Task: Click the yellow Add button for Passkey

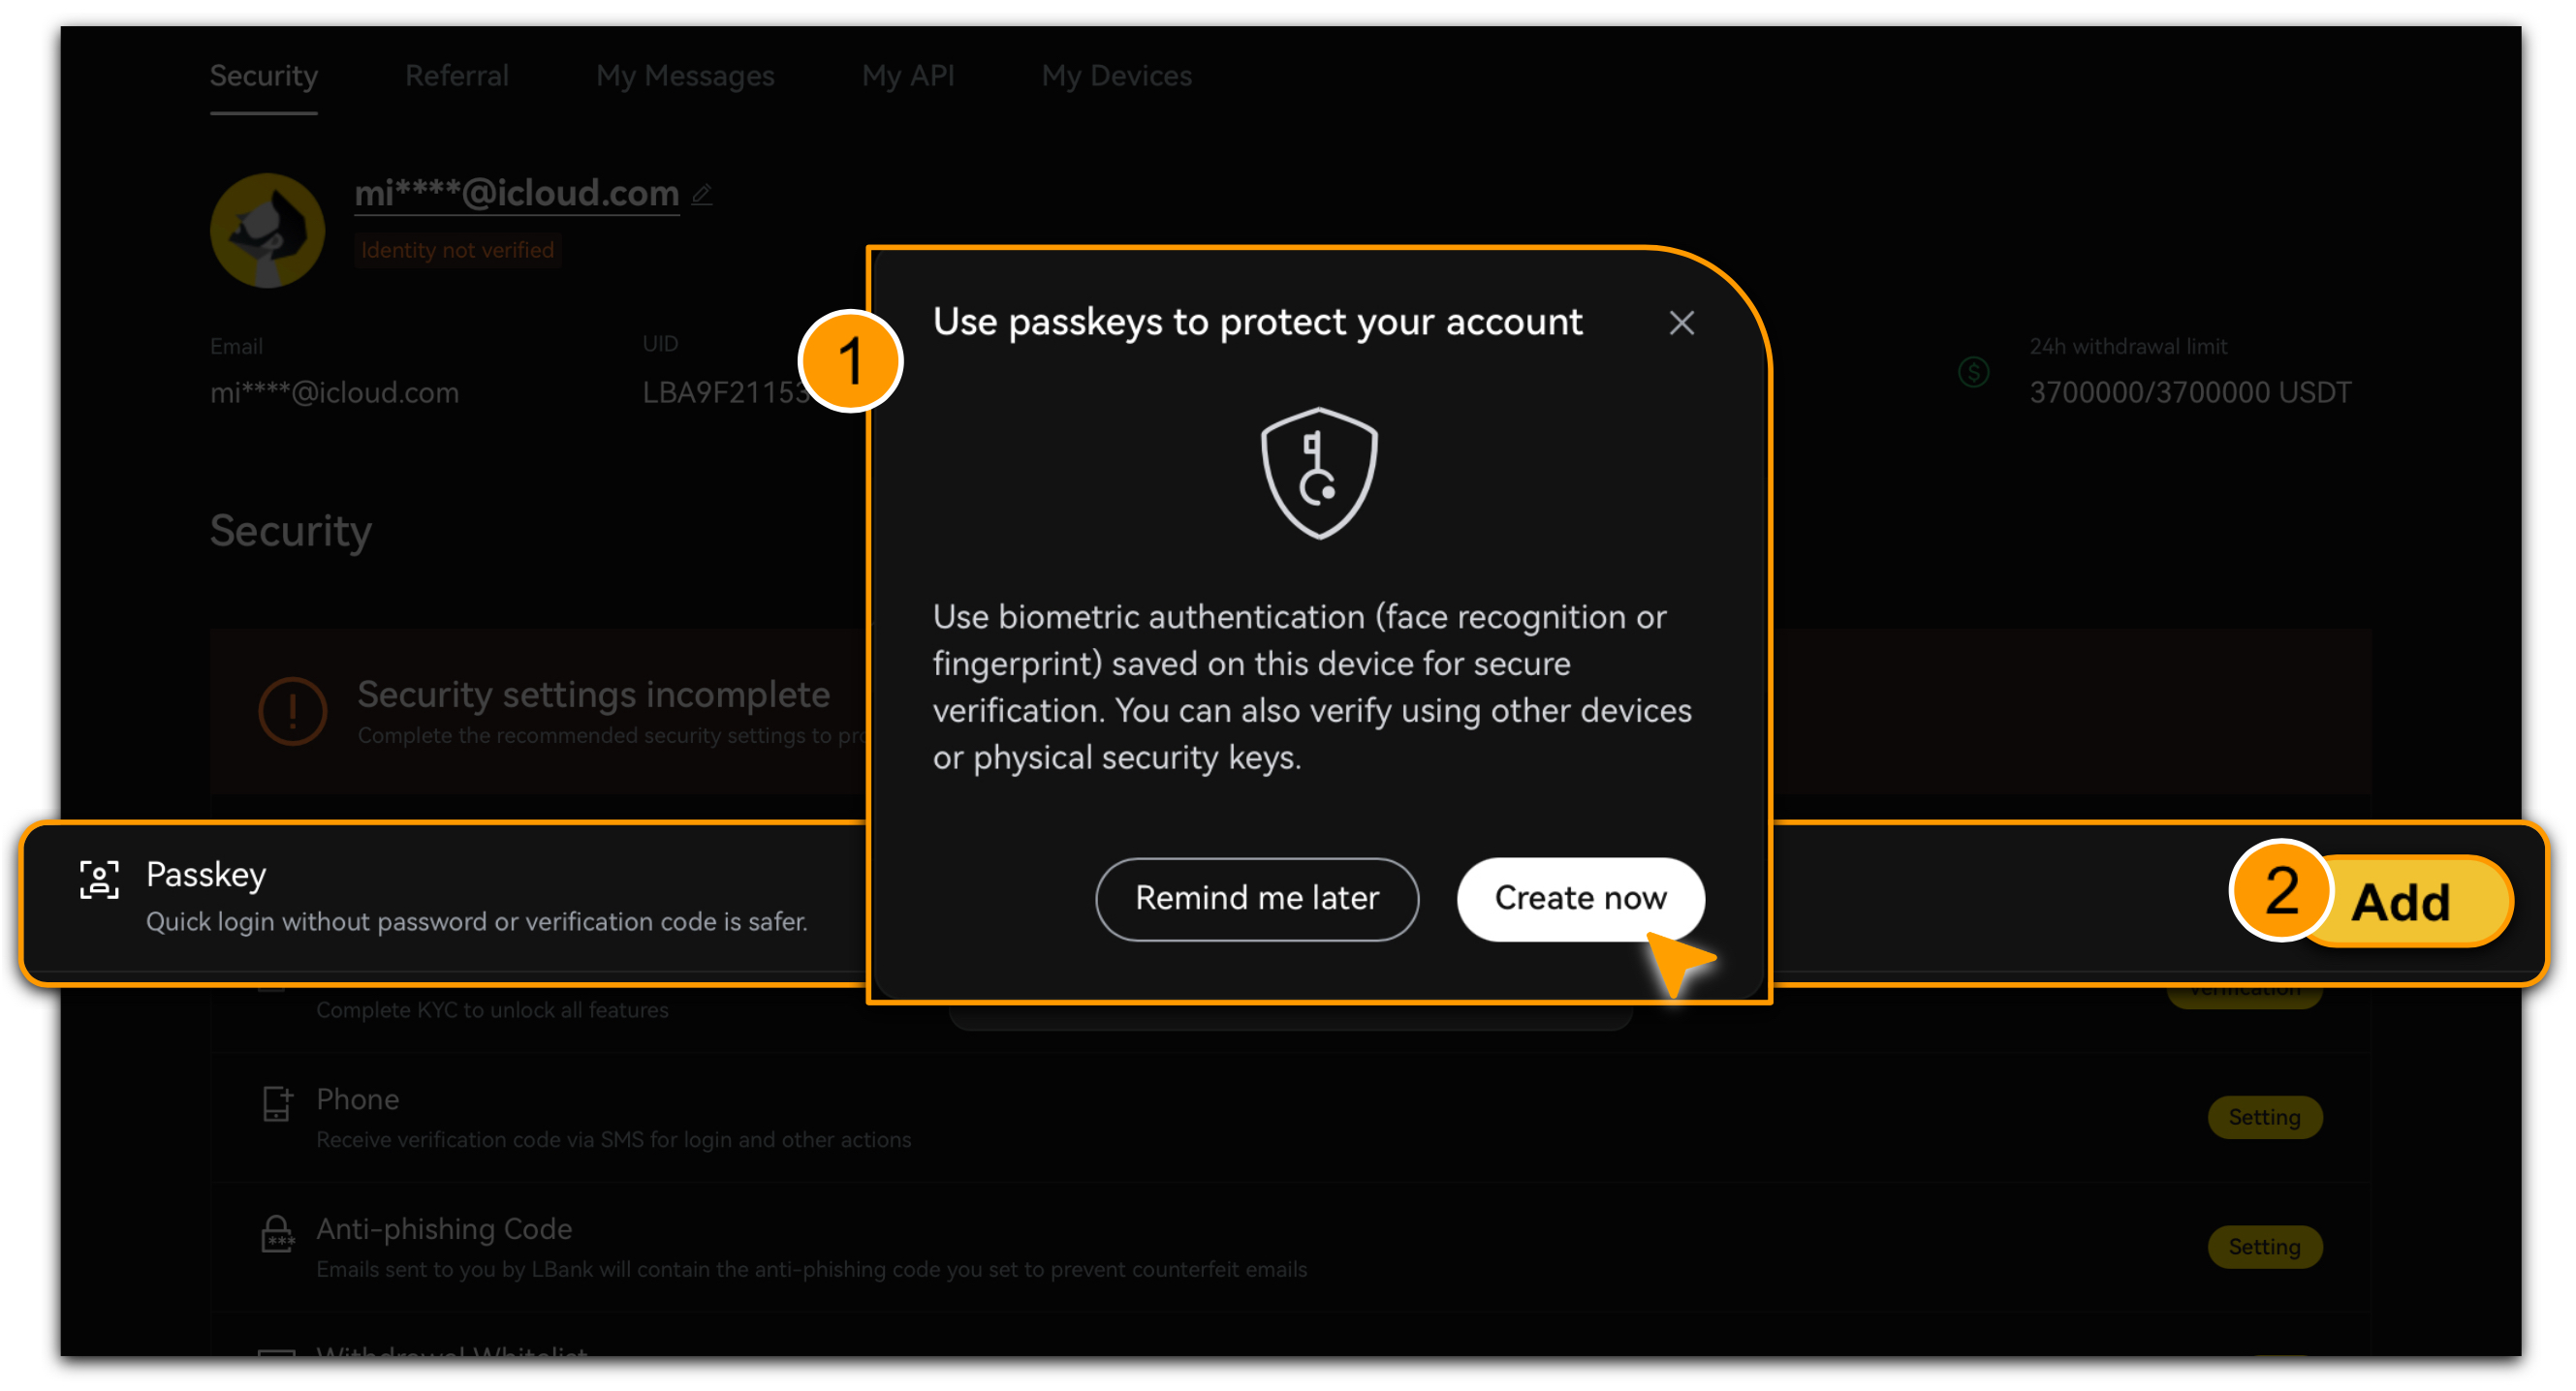Action: (x=2400, y=903)
